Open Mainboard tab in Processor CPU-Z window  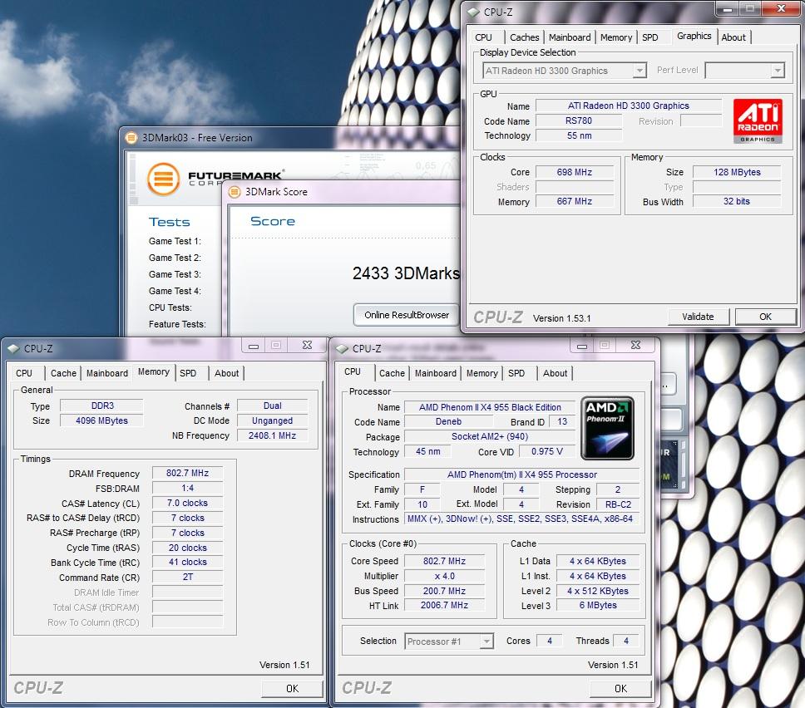[436, 373]
